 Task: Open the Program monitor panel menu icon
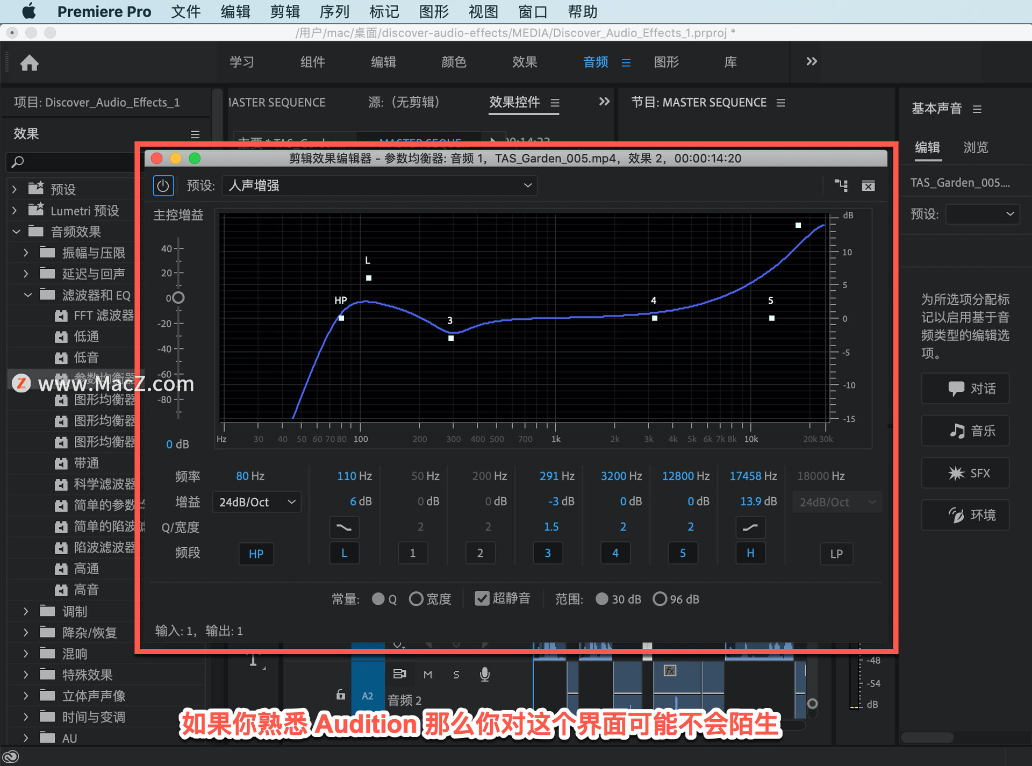click(x=781, y=102)
